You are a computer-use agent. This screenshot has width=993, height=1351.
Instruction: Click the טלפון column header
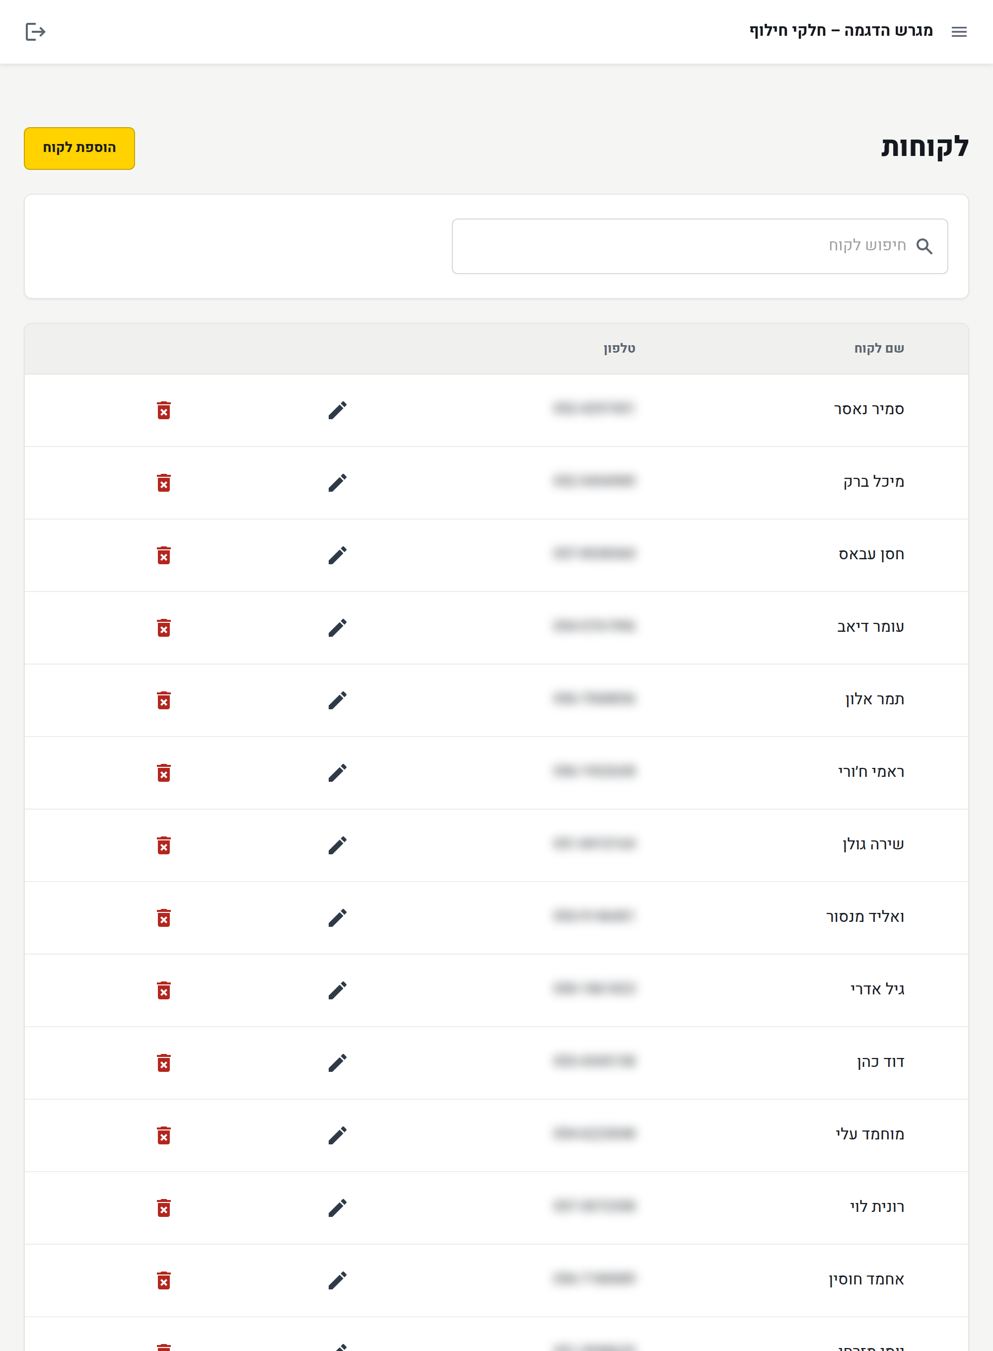pyautogui.click(x=619, y=349)
